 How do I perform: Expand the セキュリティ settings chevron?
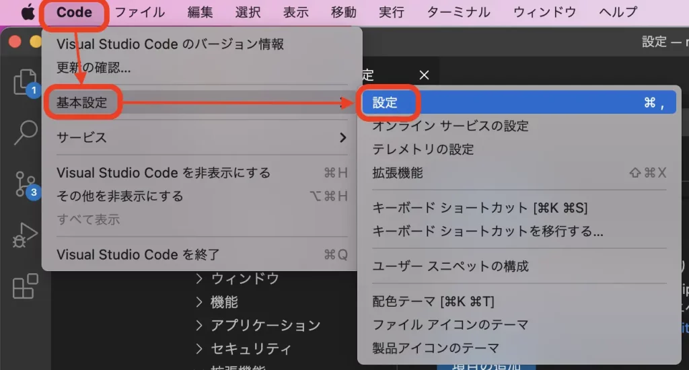[199, 349]
